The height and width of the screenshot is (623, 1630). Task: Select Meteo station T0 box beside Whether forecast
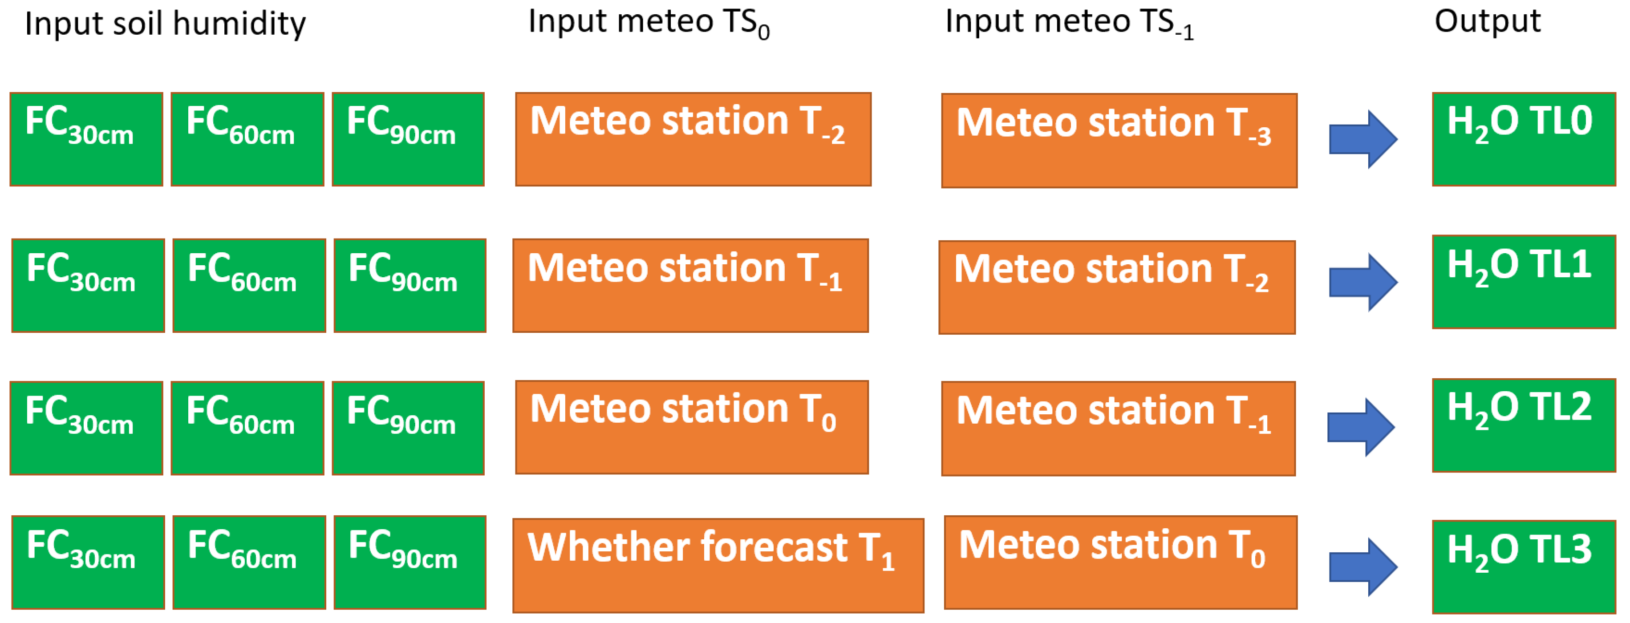point(1120,562)
